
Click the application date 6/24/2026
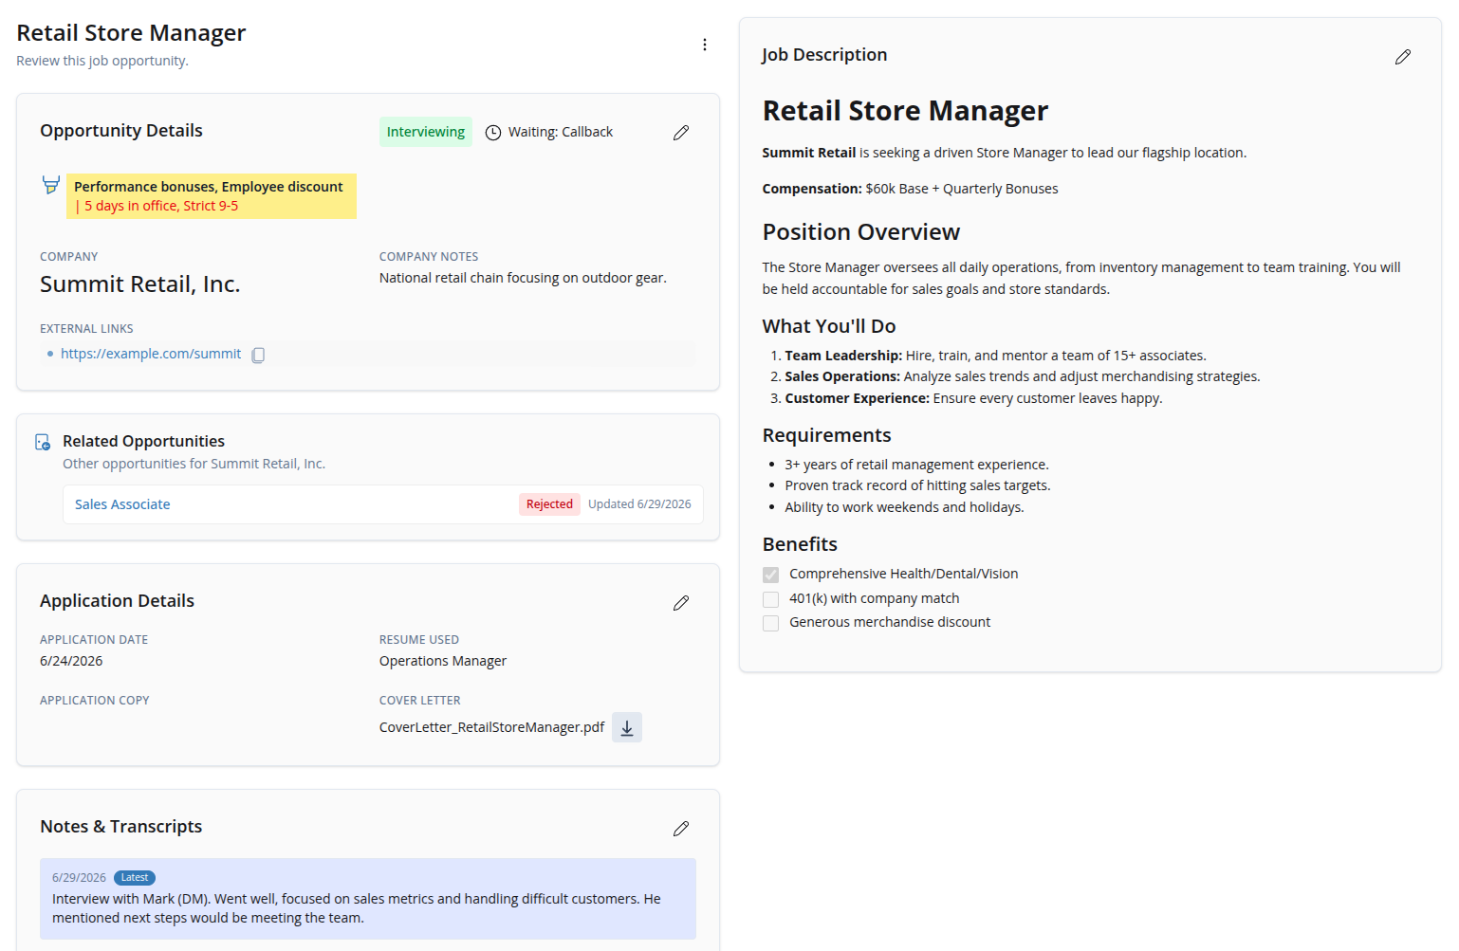pos(71,661)
